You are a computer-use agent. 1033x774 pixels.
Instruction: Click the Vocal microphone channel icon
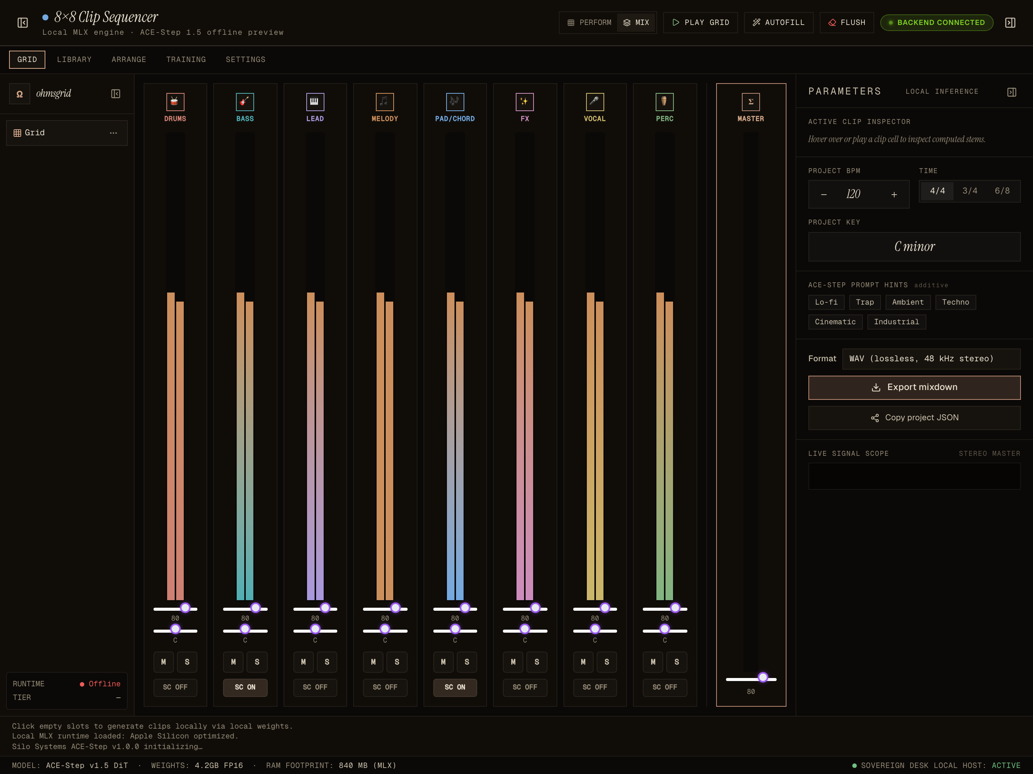point(594,101)
